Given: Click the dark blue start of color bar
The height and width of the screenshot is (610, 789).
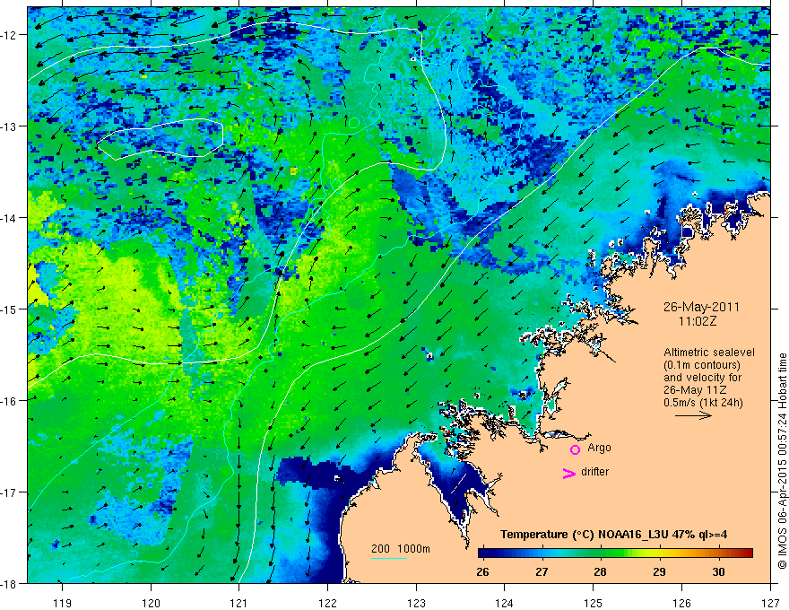Looking at the screenshot, I should point(483,553).
